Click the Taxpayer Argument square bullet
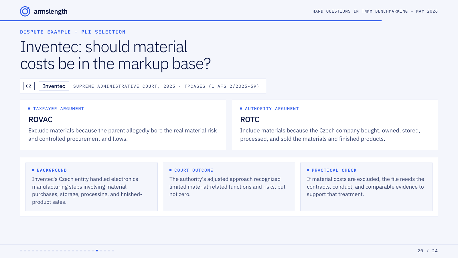The height and width of the screenshot is (258, 458). pos(29,108)
